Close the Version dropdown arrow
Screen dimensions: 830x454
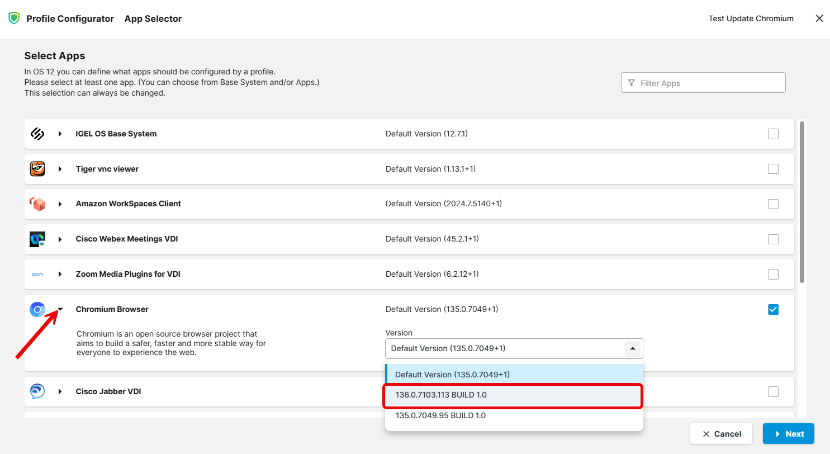pos(633,348)
